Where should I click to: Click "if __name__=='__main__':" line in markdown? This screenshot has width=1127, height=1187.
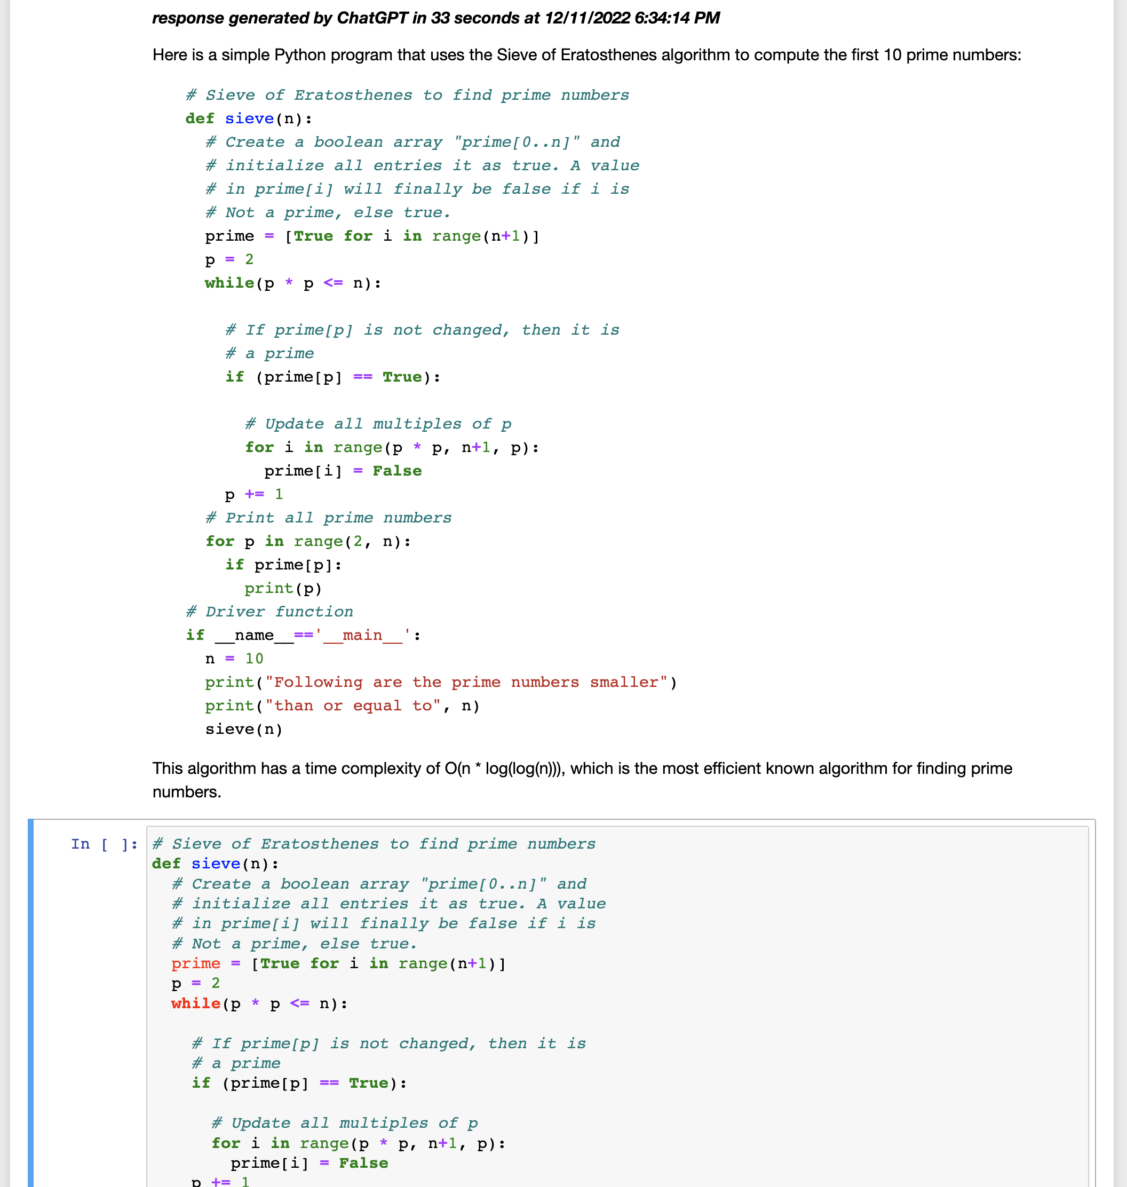point(303,636)
